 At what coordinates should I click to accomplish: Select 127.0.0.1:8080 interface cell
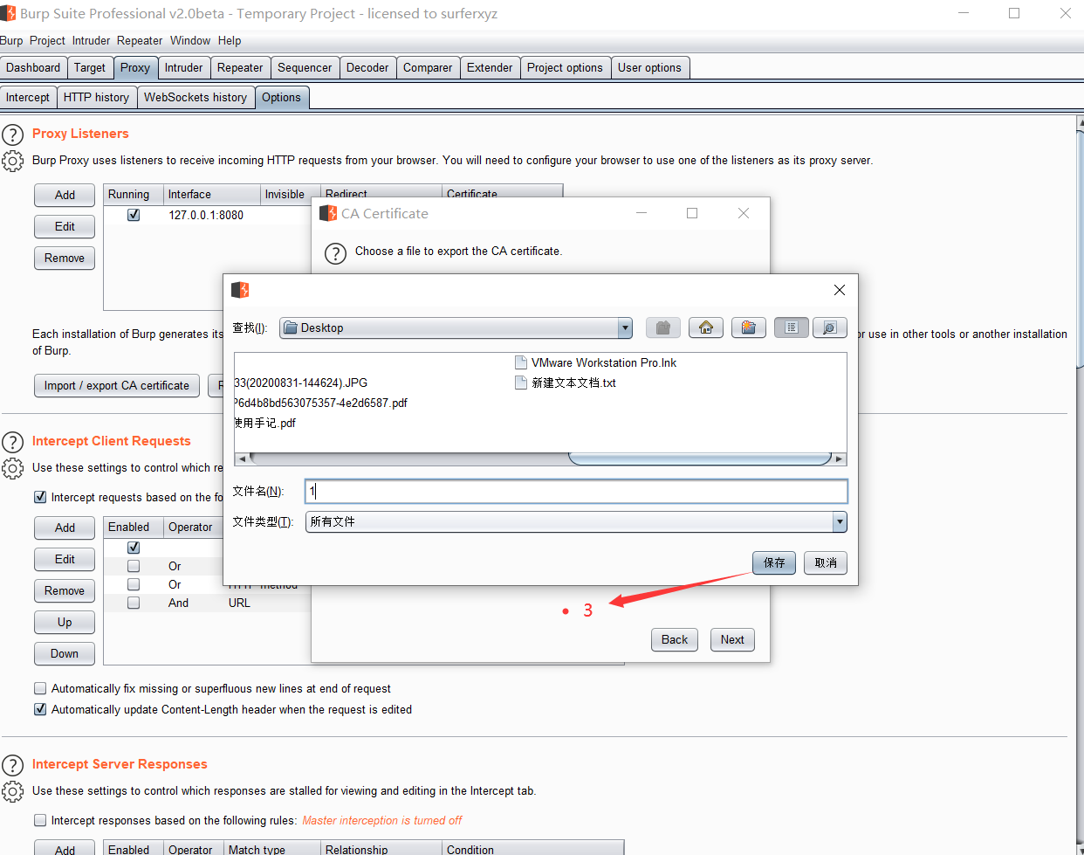coord(206,215)
